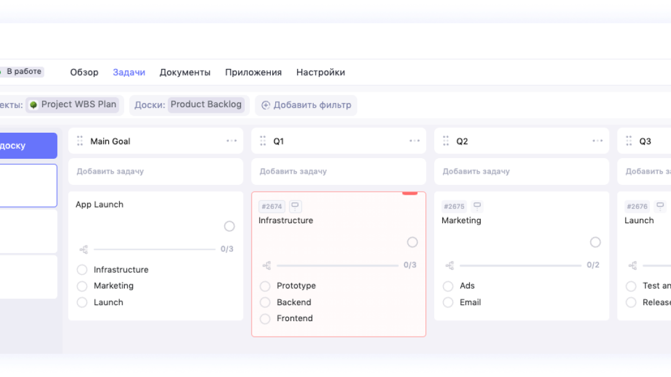This screenshot has height=377, width=671.
Task: Click the subtask tree icon in Infrastructure card
Action: 267,265
